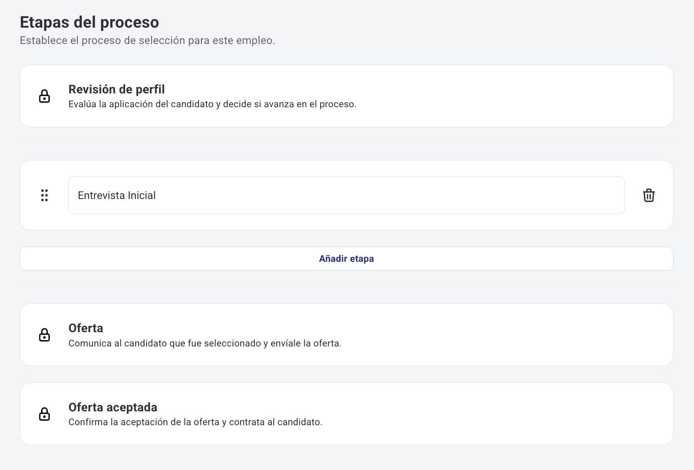Viewport: 694px width, 470px height.
Task: Select the Oferta stage card
Action: pos(346,335)
